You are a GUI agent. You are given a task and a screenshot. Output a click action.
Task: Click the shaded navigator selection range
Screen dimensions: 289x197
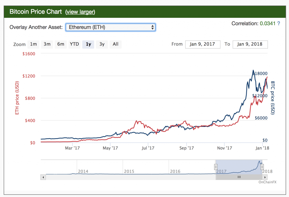[239, 167]
